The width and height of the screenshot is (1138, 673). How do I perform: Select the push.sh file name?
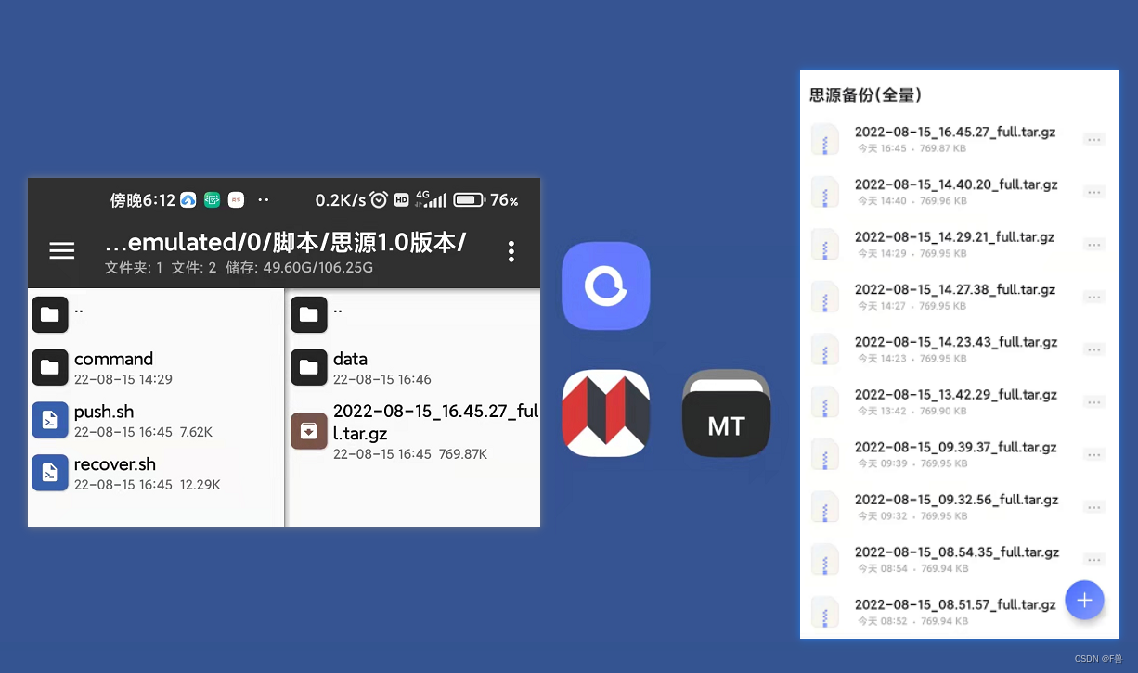[104, 412]
